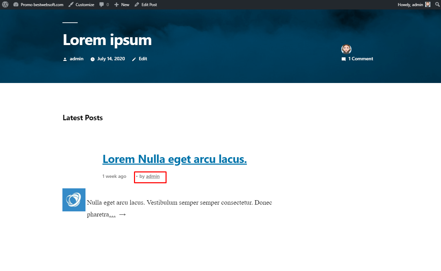The width and height of the screenshot is (441, 271).
Task: Open admin author link in post header
Action: (x=77, y=59)
